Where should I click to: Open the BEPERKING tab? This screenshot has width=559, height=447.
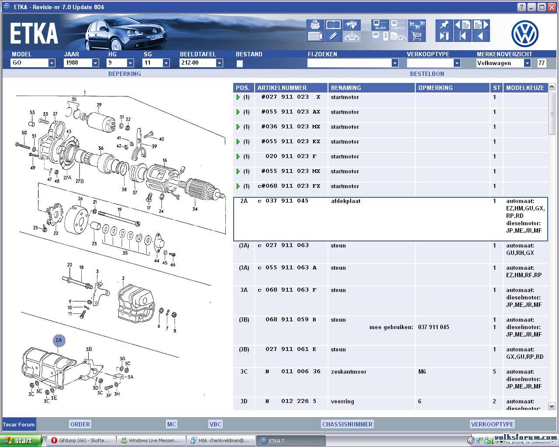point(124,74)
